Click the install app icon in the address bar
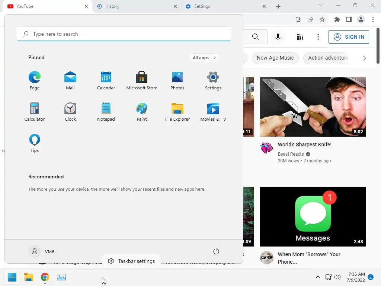Screen dimensions: 381x286 pos(298,19)
